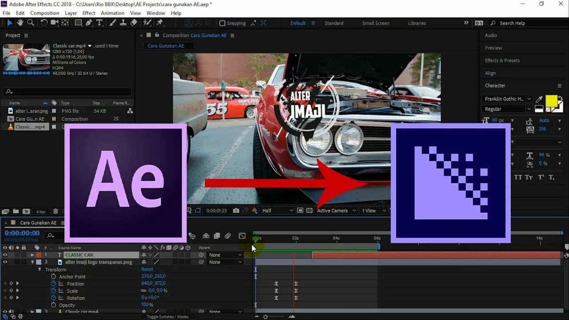Toggle the Opacity stopwatch
Image resolution: width=569 pixels, height=320 pixels.
[53, 305]
